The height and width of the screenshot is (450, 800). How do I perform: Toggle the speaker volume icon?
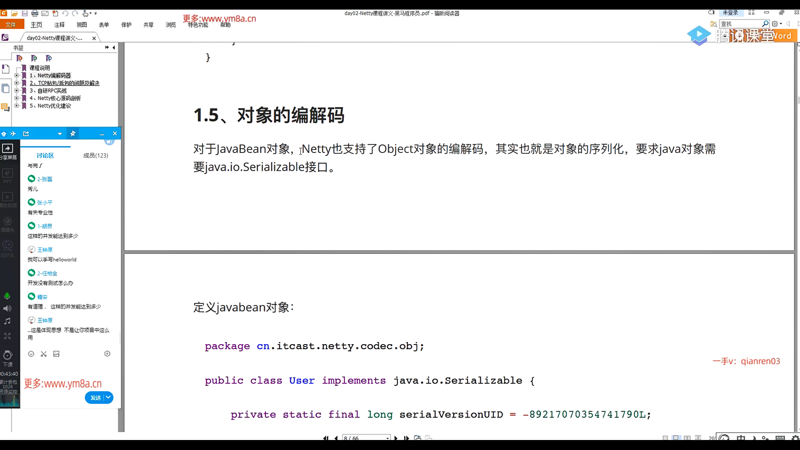[7, 309]
